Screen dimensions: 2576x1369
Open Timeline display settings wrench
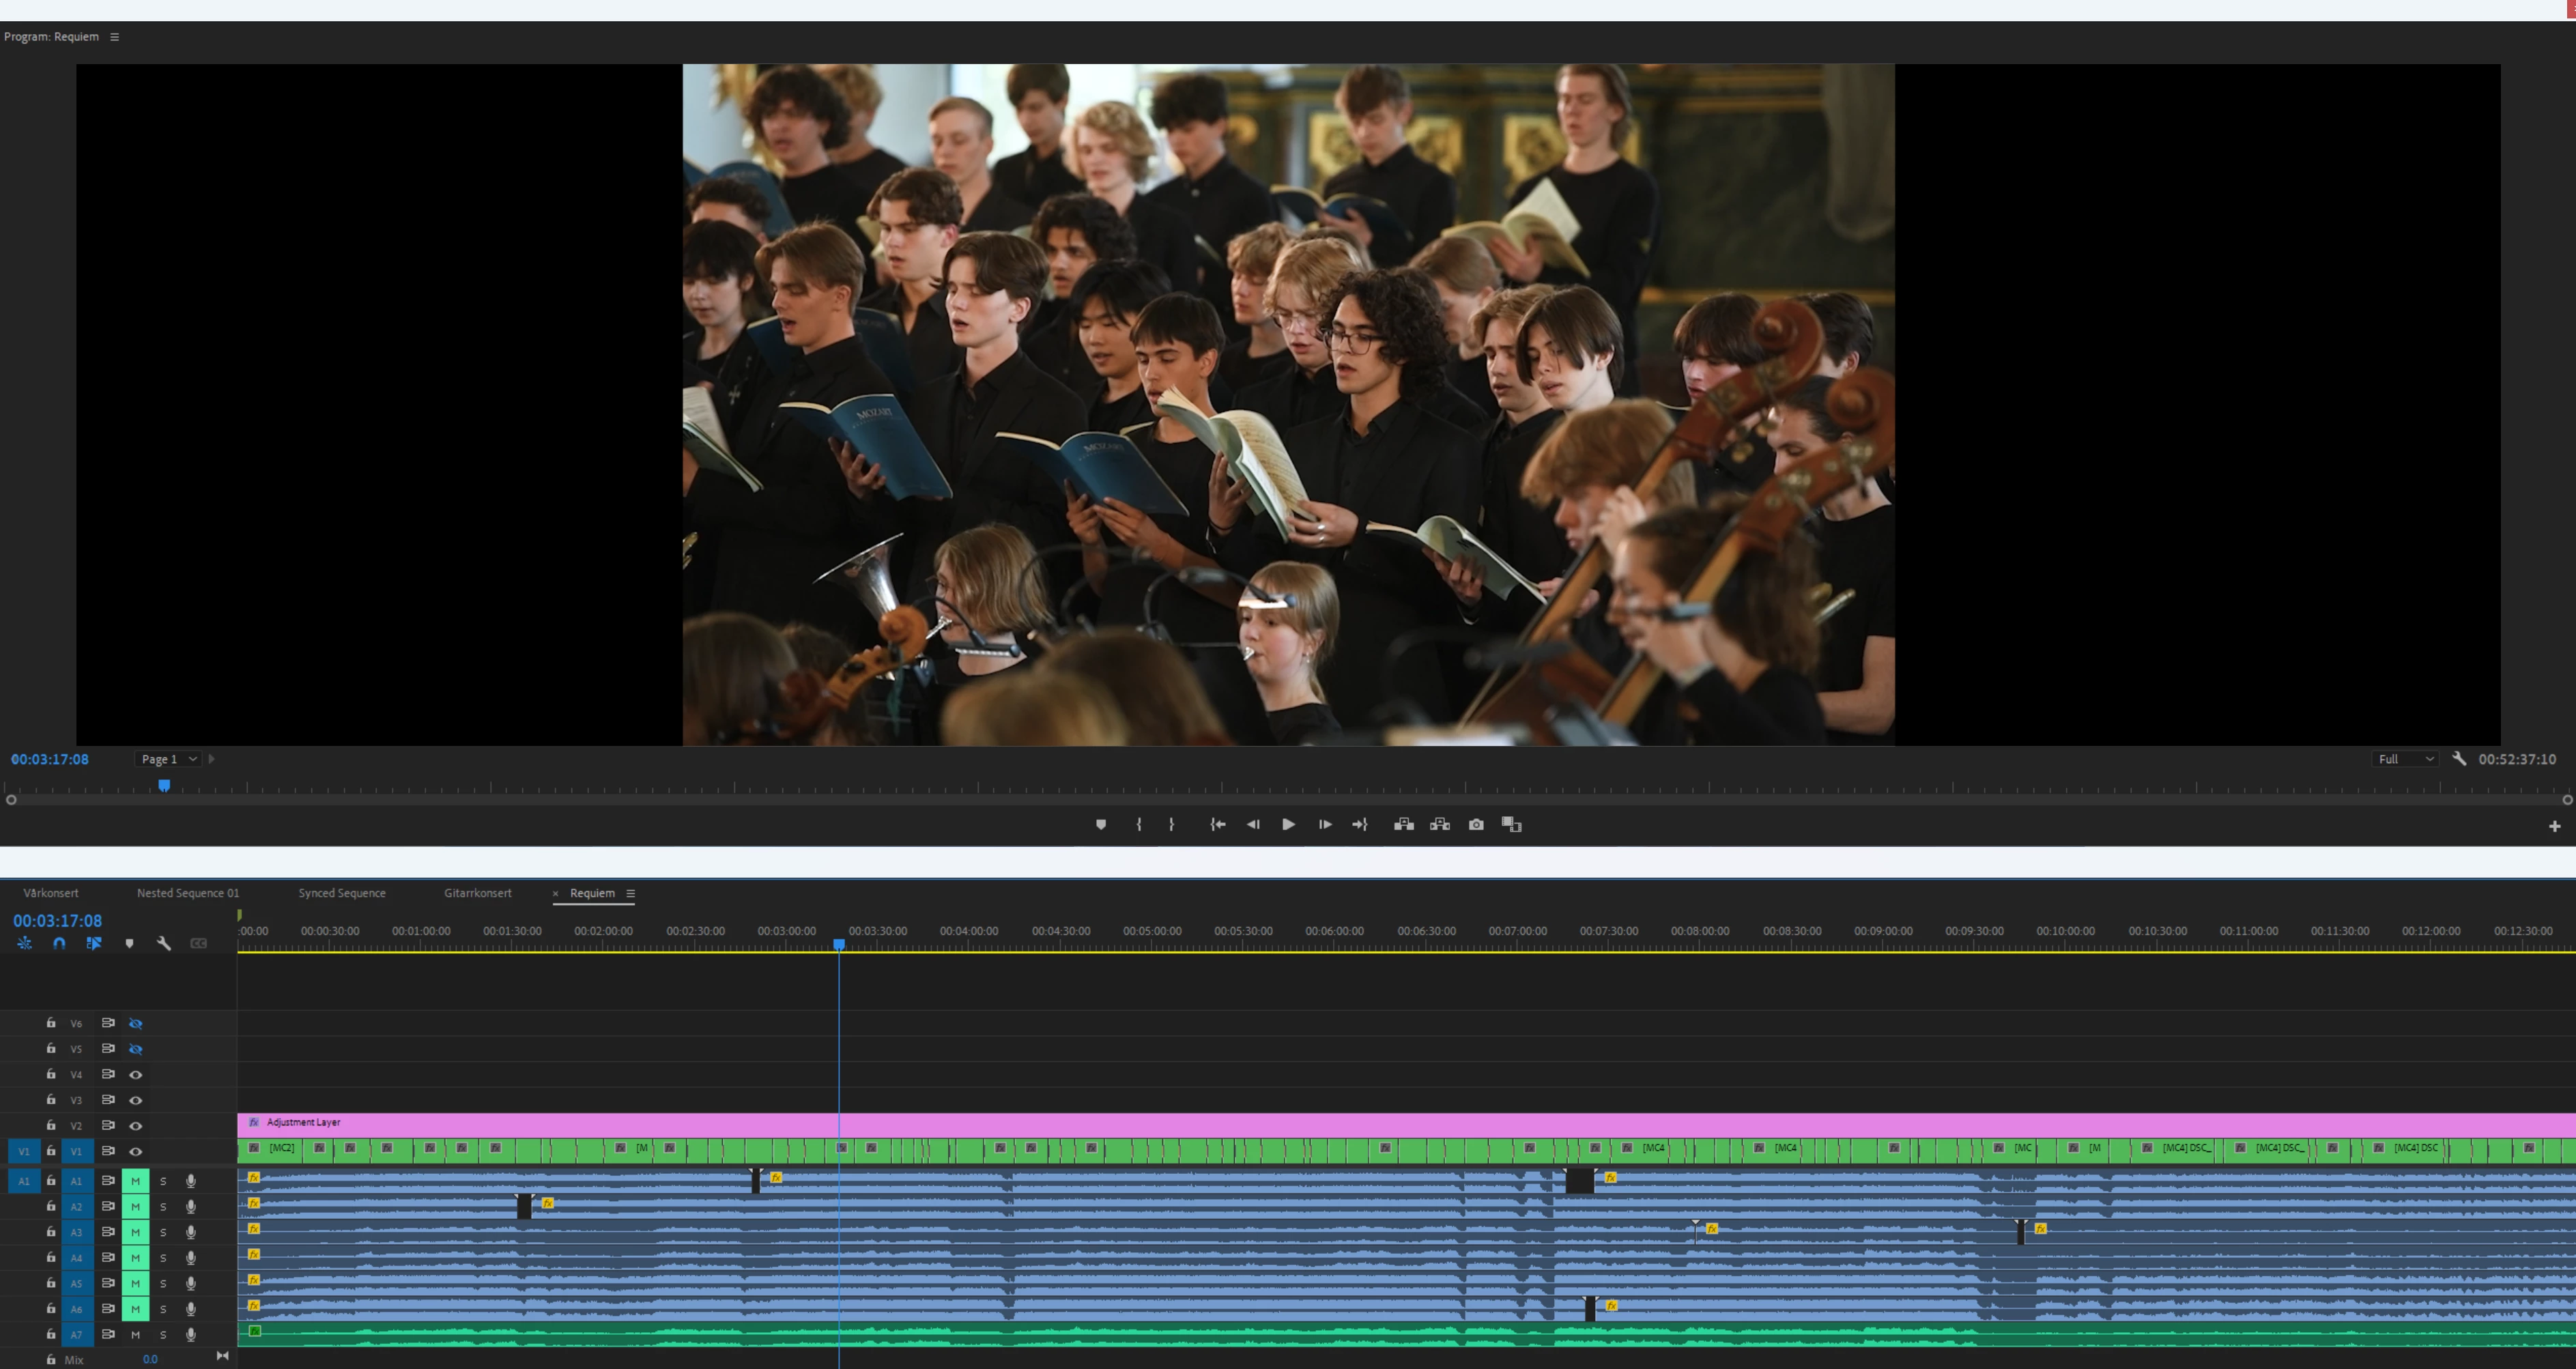pyautogui.click(x=164, y=943)
